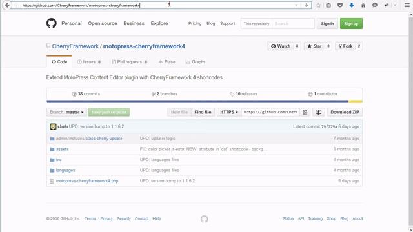Open the HTTPS protocol dropdown

click(228, 112)
